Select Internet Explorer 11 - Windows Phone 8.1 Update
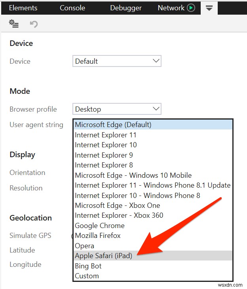 tap(153, 185)
